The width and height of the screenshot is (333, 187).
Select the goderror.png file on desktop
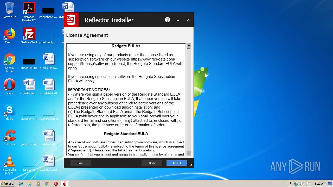click(29, 140)
